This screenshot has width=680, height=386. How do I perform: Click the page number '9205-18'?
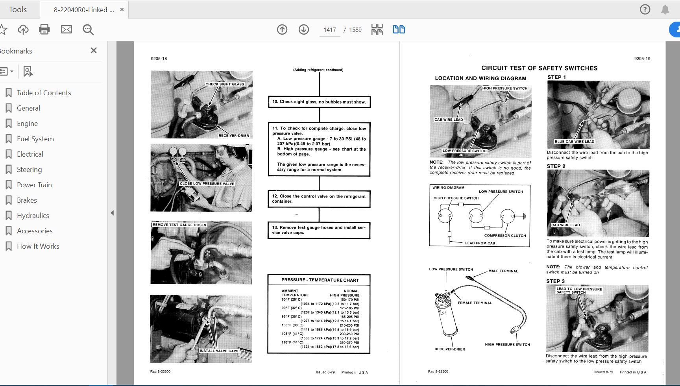pos(159,59)
